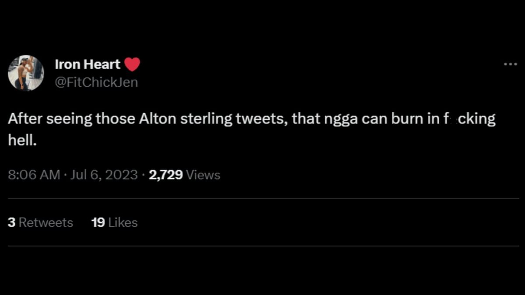Click the retweet count number 3
This screenshot has height=295, width=525.
click(11, 222)
